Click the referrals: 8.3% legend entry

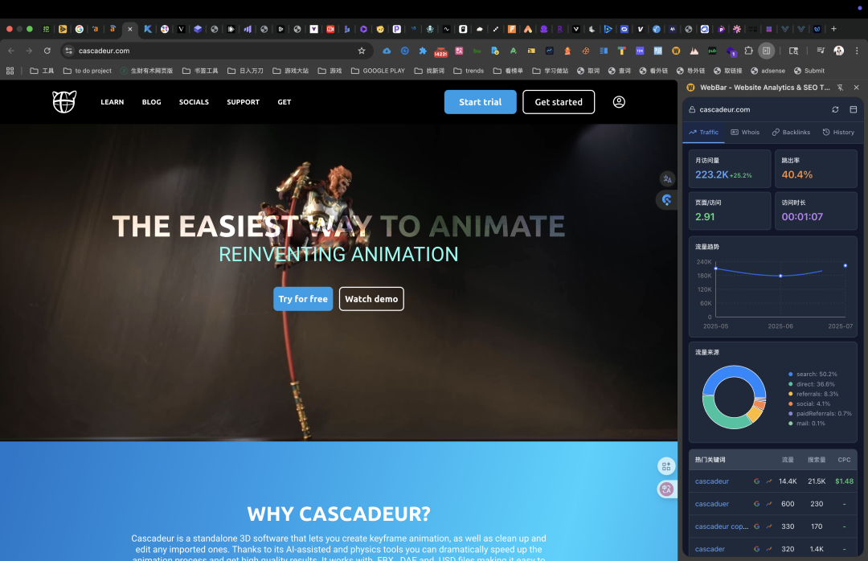click(x=813, y=395)
